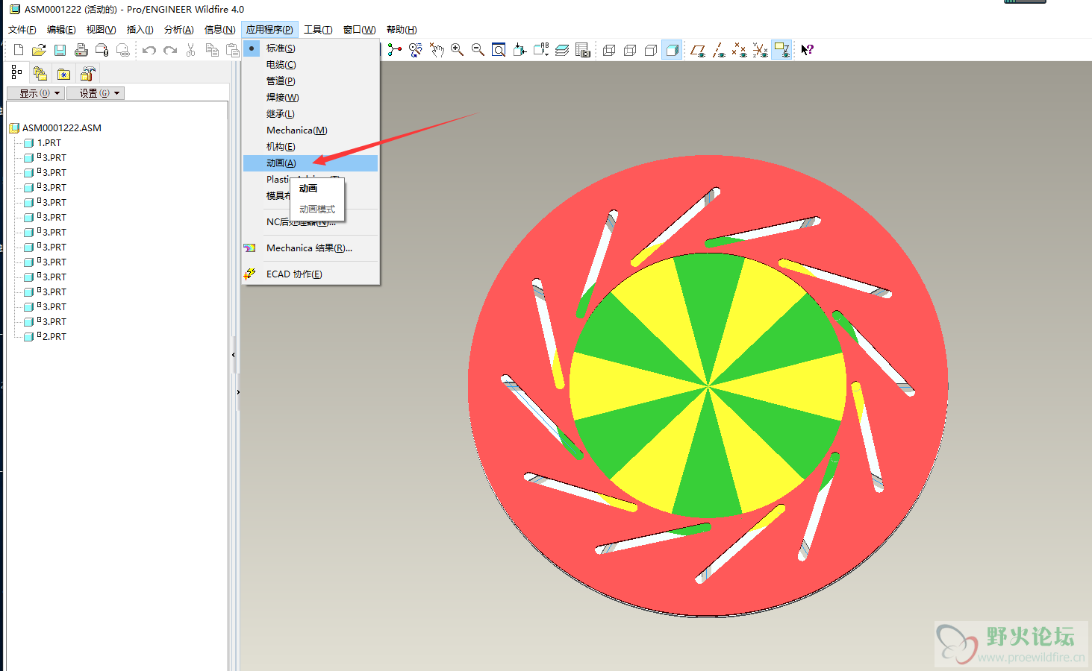Click the Zoom In magnifier icon
1092x671 pixels.
click(x=457, y=50)
